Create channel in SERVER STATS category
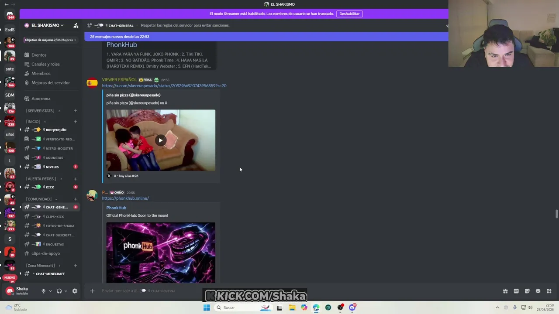 (x=76, y=111)
